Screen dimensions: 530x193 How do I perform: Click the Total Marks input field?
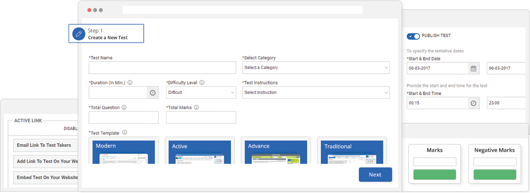pos(201,117)
